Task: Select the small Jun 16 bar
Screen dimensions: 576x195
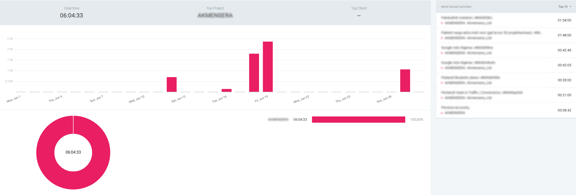Action: (x=226, y=91)
